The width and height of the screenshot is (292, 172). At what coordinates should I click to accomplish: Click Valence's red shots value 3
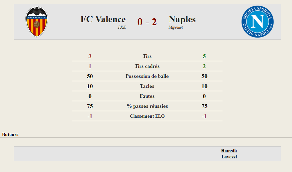pos(90,56)
